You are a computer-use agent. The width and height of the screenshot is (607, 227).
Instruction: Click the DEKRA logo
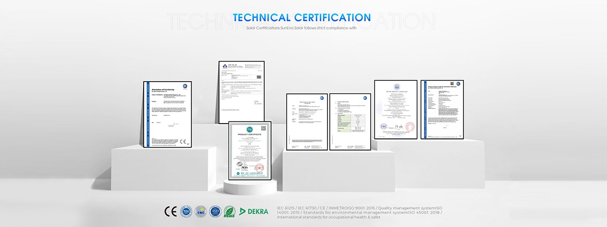[254, 211]
